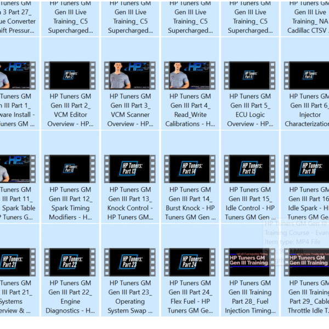Viewport: 329px width, 329px height.
Task: Click the 'Part 24_ Flex Fuel' file name
Action: (x=190, y=297)
